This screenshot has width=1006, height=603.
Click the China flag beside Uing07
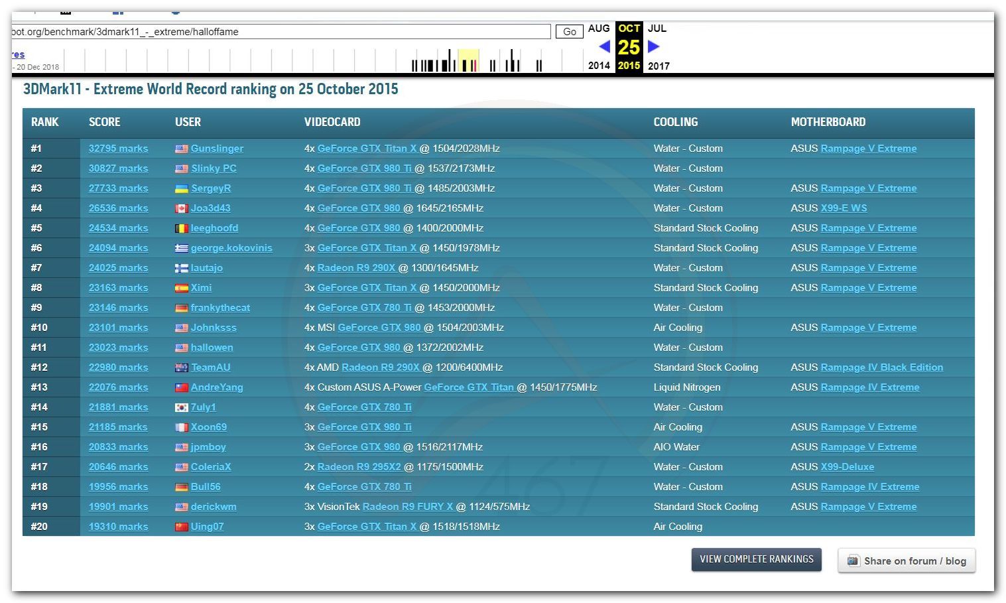[x=181, y=527]
